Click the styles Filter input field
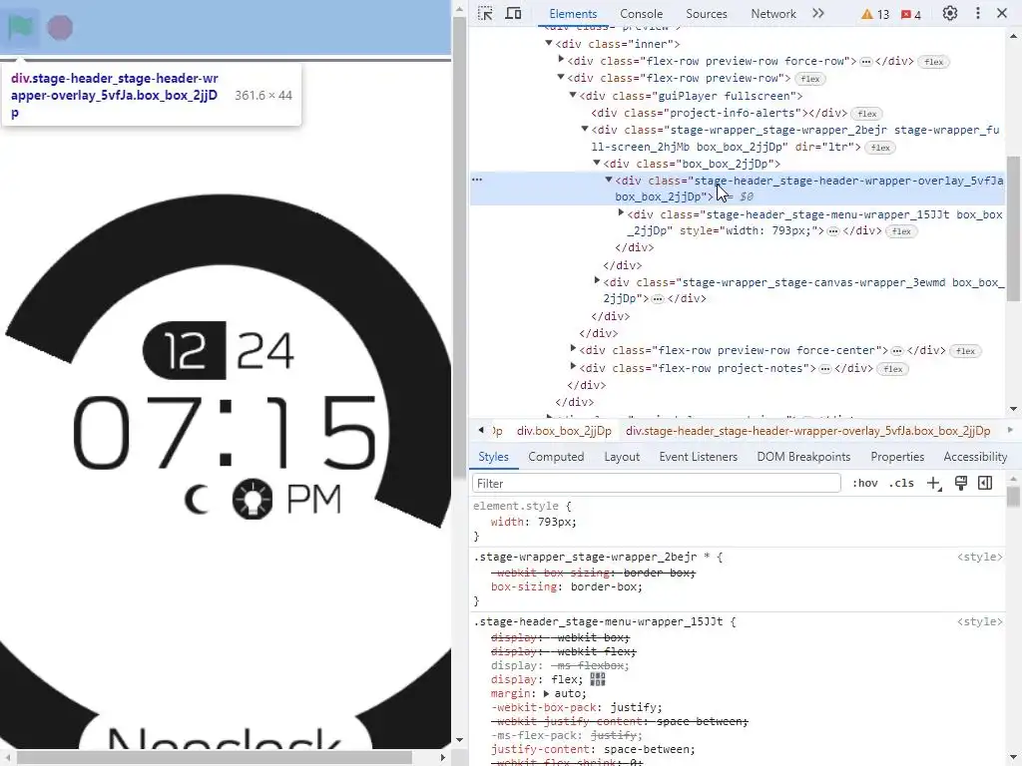This screenshot has width=1022, height=766. [657, 484]
